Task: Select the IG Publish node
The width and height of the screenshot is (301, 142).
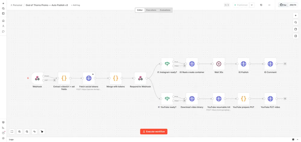Action: coord(244,64)
